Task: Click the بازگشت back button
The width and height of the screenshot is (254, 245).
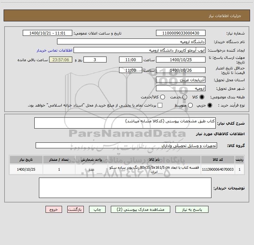Action: point(76,209)
